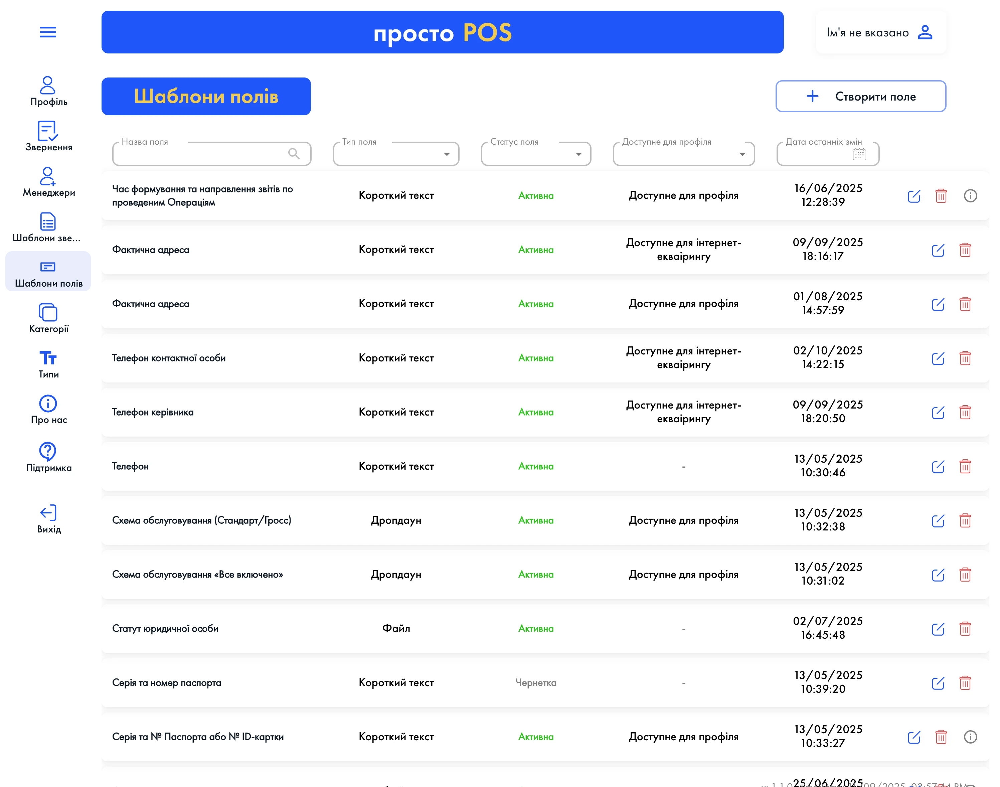Viewport: 1000px width, 787px height.
Task: Navigate to 'Менеджери' sidebar item
Action: pos(48,181)
